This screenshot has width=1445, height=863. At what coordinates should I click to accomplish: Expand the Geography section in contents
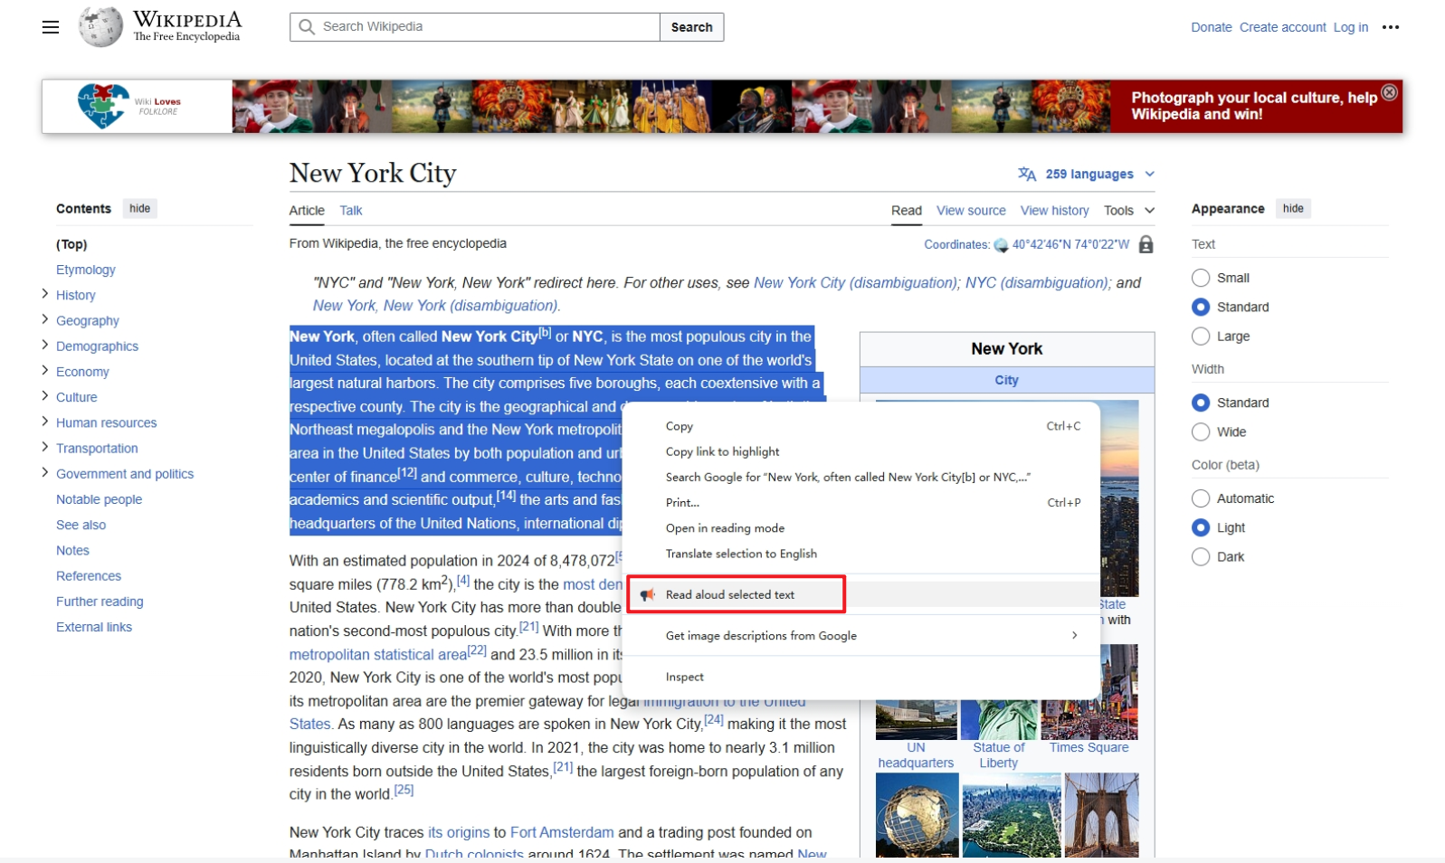[x=45, y=319]
